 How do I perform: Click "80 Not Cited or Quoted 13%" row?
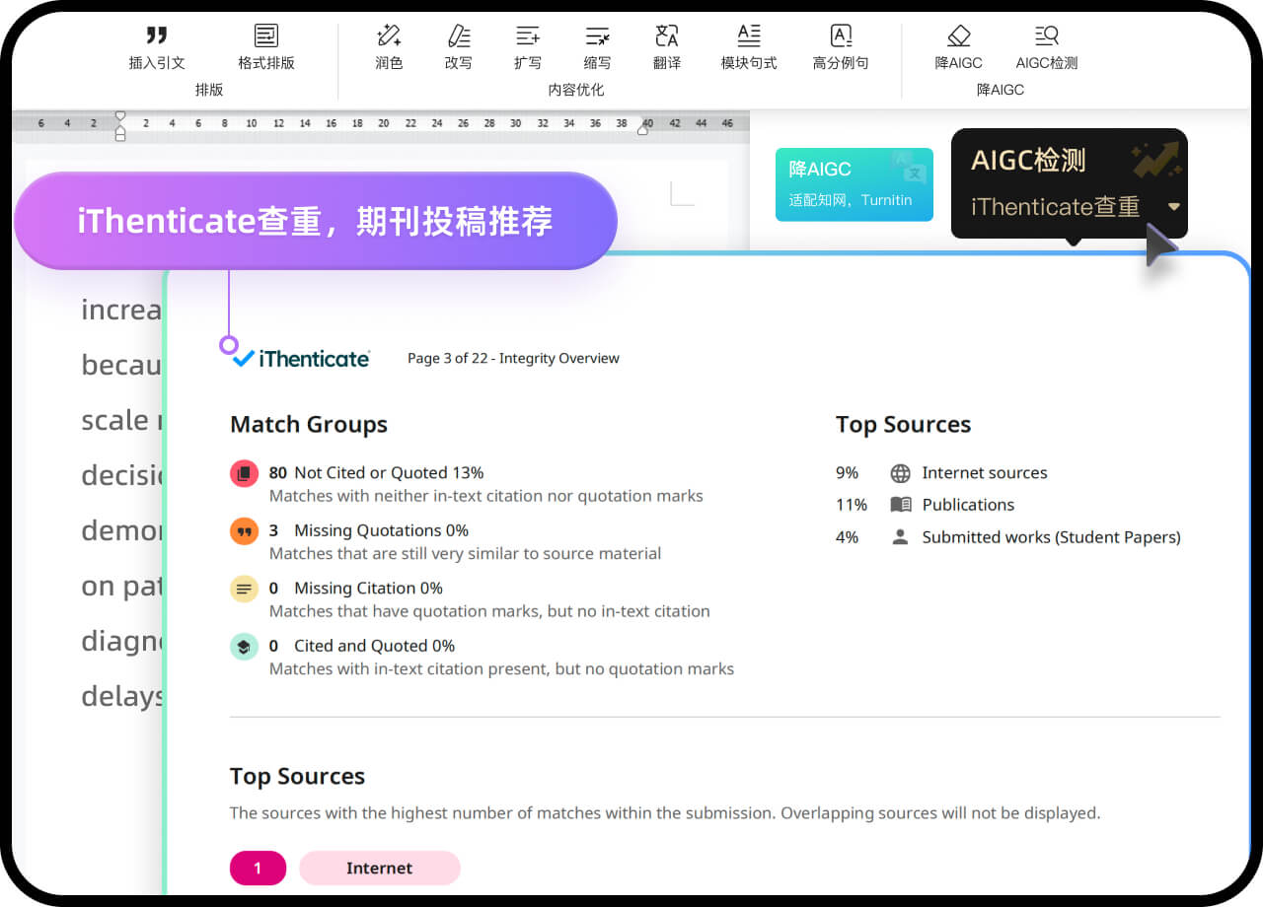[376, 472]
